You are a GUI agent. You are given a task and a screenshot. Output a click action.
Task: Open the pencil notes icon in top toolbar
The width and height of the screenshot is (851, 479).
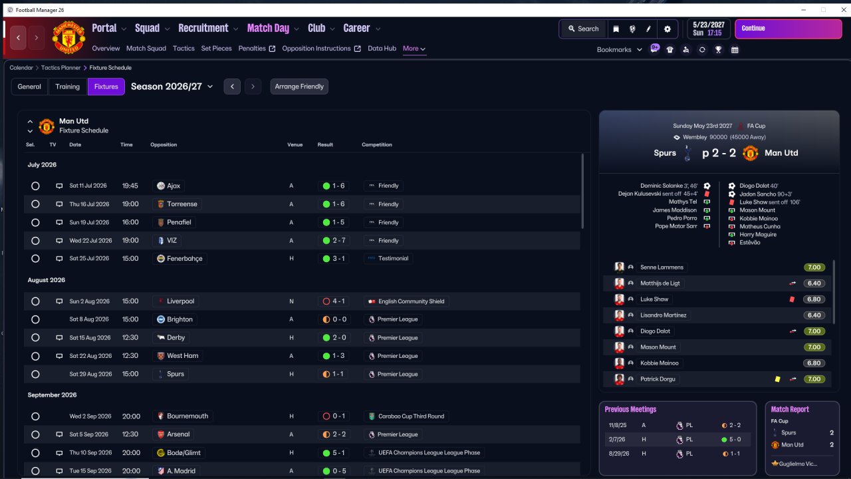coord(648,29)
